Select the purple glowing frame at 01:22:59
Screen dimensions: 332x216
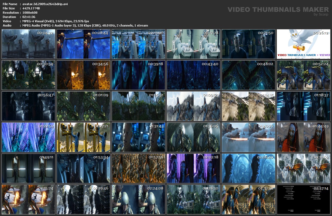tap(28, 137)
